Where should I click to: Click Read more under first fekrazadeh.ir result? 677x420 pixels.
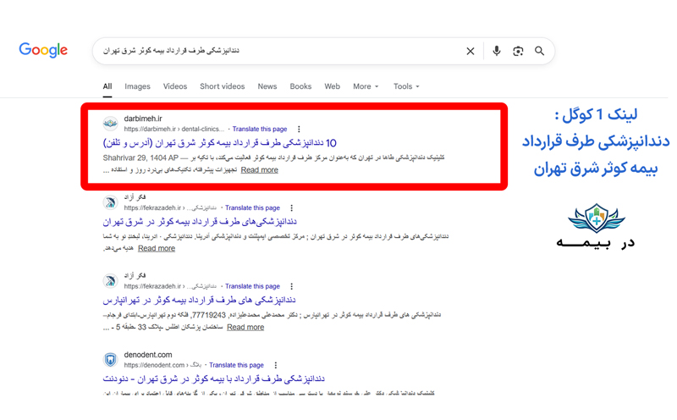(157, 248)
